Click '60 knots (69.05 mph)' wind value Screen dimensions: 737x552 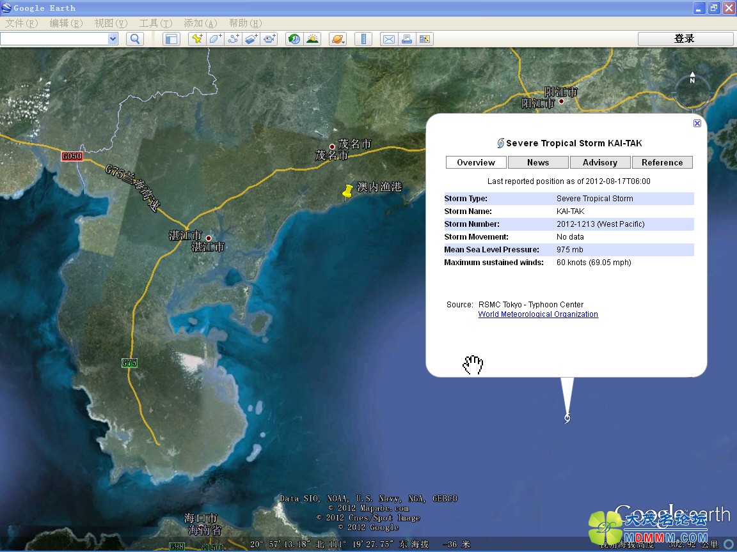click(594, 263)
